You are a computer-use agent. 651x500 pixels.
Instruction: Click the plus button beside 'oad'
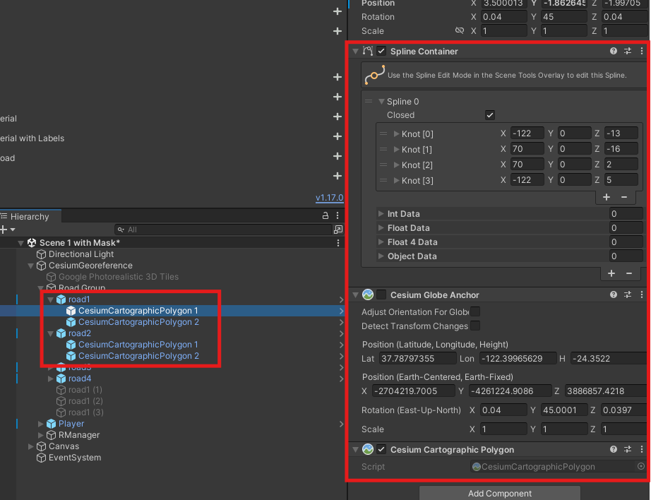click(338, 156)
